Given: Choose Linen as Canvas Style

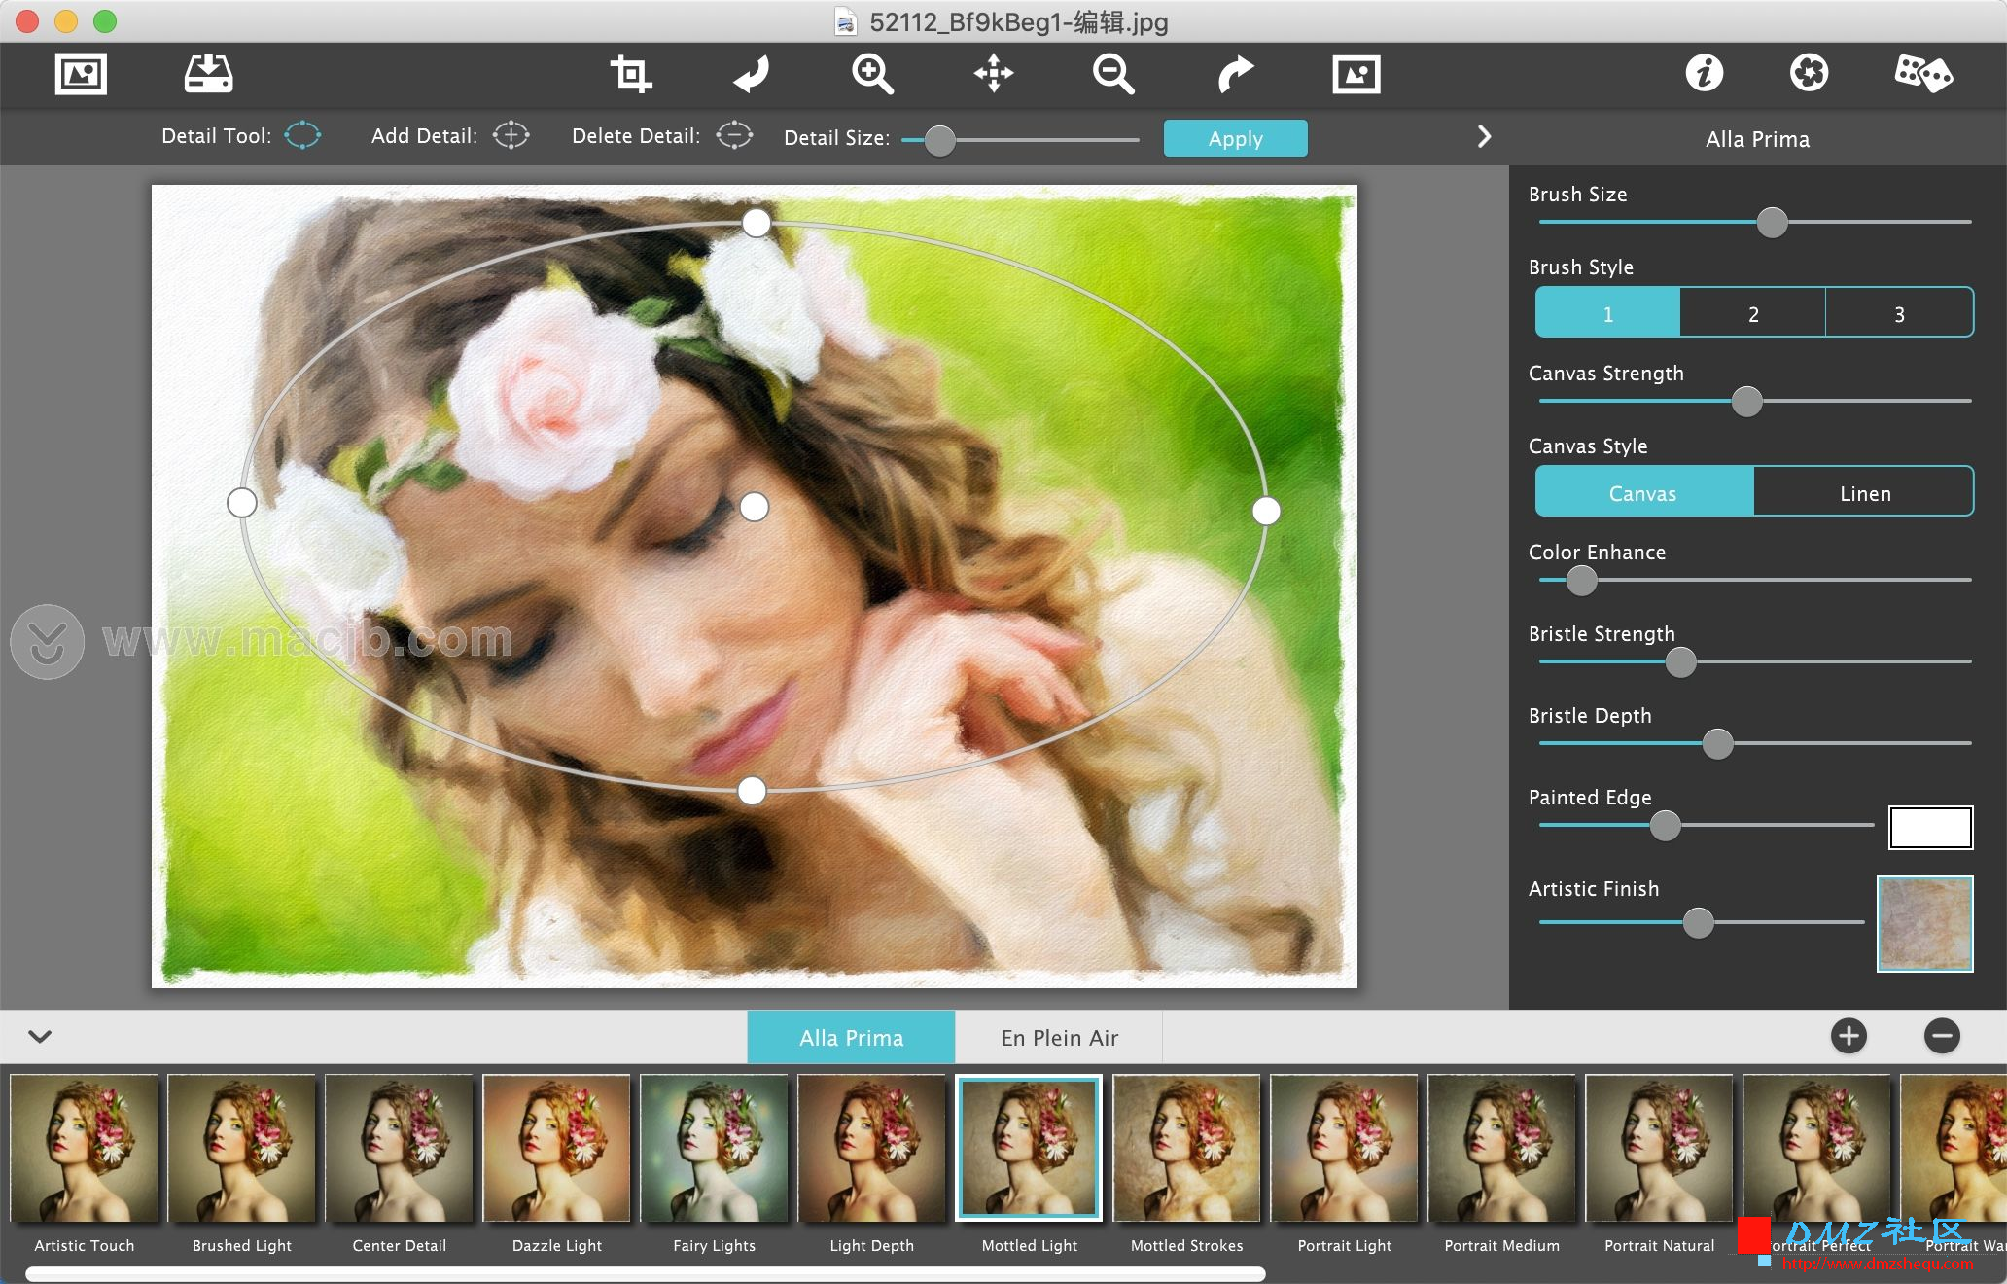Looking at the screenshot, I should (1864, 492).
